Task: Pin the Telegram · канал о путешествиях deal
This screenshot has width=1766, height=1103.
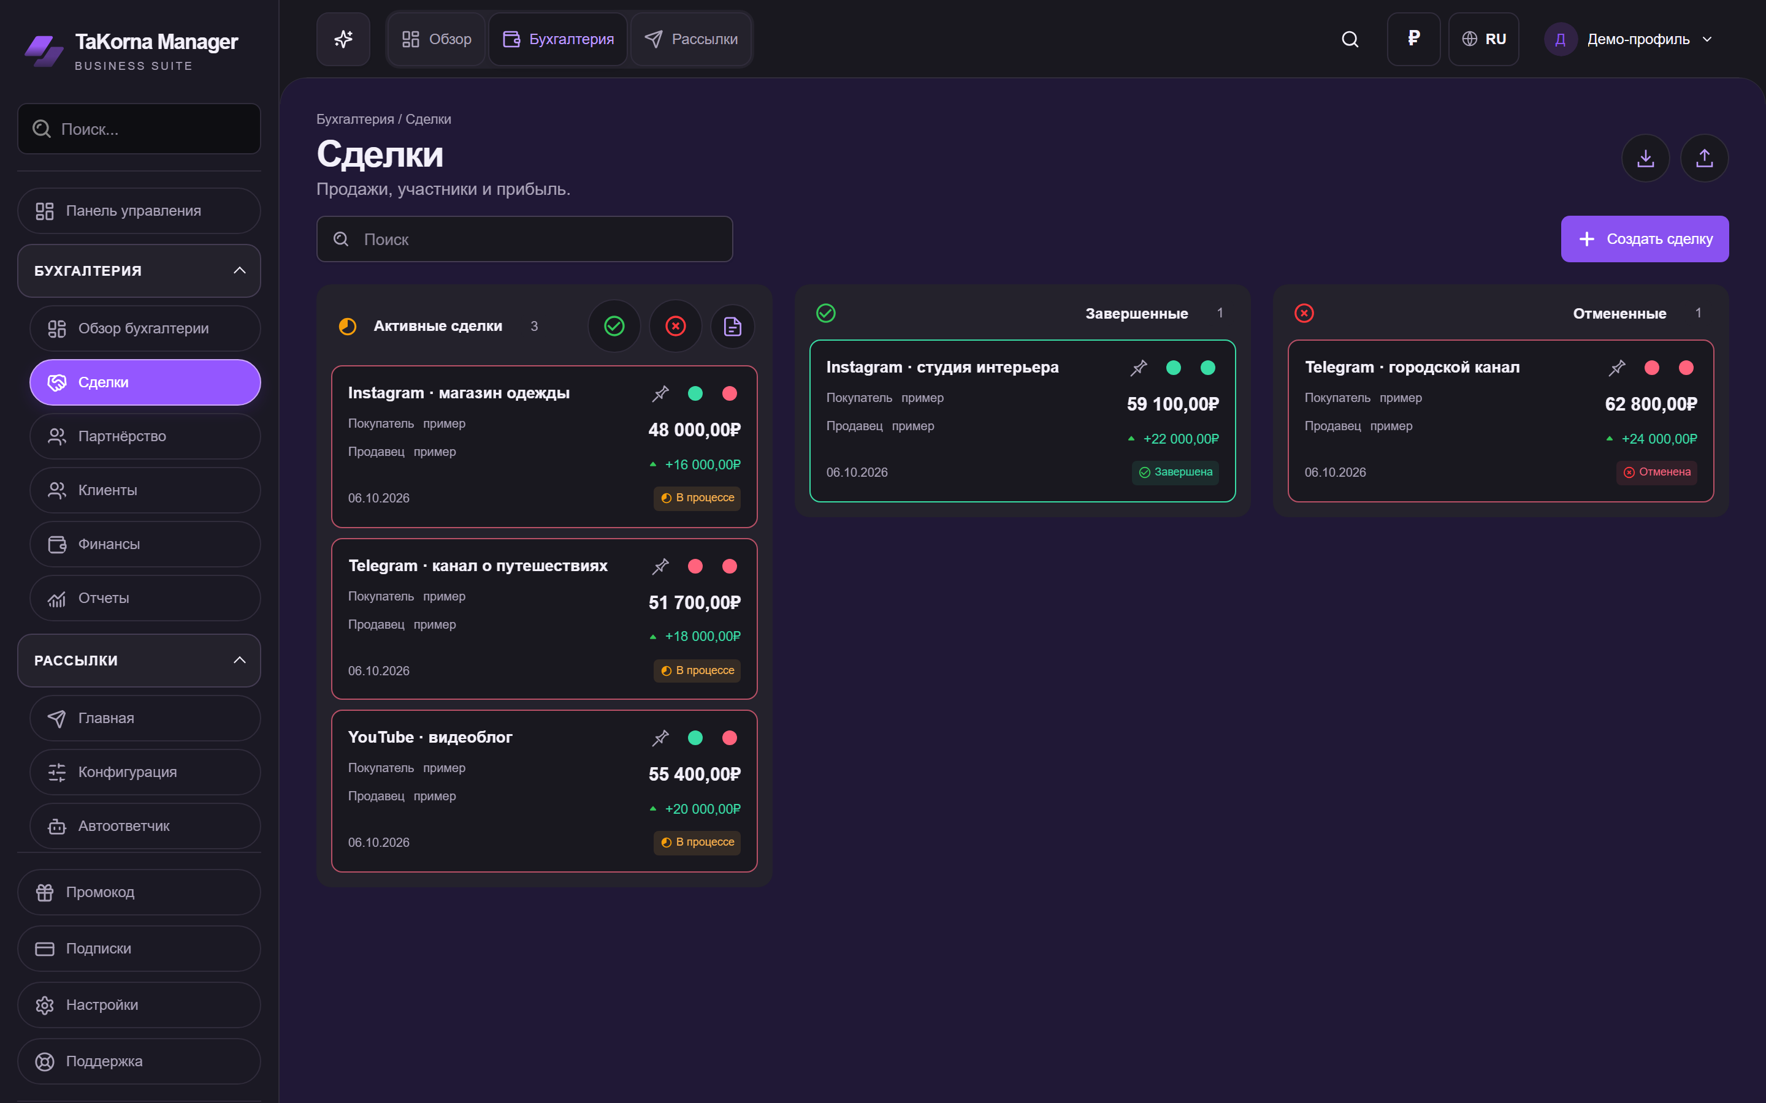Action: (x=660, y=566)
